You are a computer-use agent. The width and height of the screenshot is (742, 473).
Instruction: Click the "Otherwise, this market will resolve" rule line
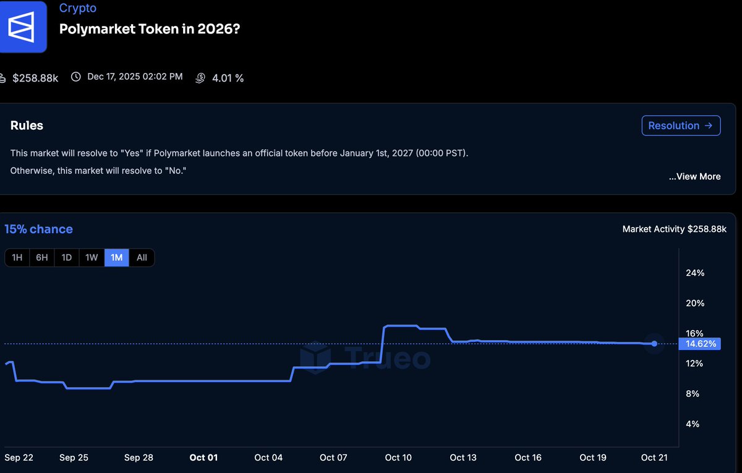click(x=98, y=170)
